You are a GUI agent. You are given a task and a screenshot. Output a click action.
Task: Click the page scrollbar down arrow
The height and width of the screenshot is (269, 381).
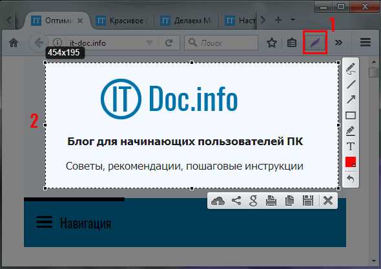pos(374,261)
